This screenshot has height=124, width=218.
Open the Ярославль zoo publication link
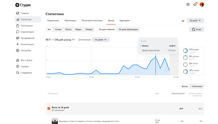[89, 121]
